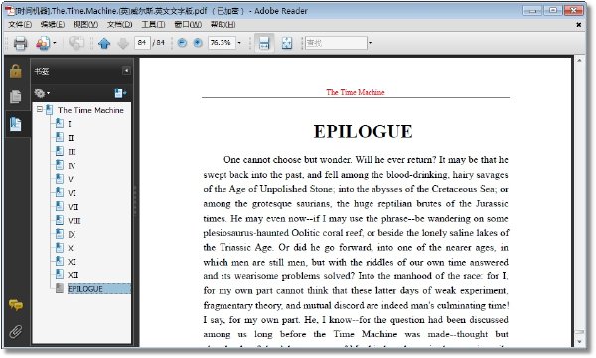Open the 文件(F) menu
The width and height of the screenshot is (596, 358).
tap(20, 24)
